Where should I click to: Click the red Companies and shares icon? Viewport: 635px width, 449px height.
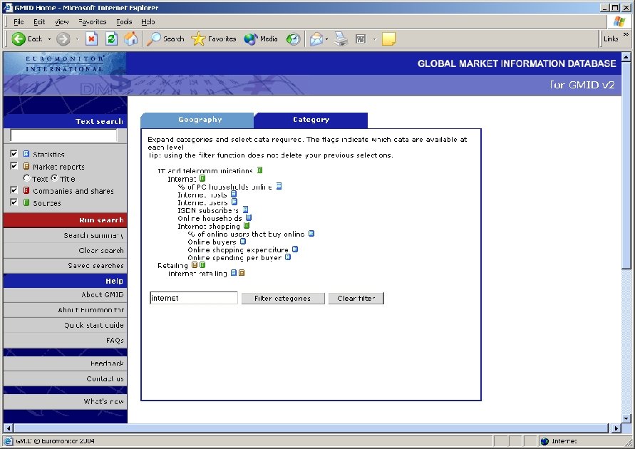click(26, 190)
